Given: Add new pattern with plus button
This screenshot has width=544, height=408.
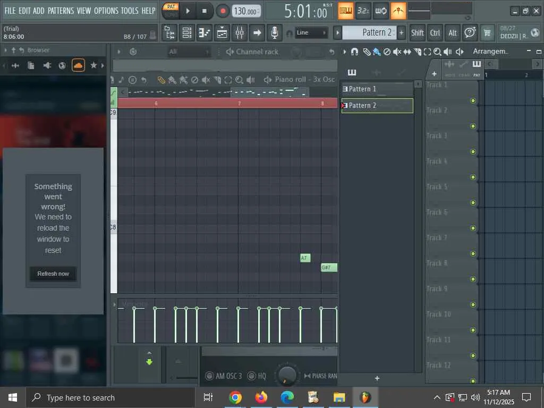Looking at the screenshot, I should click(x=402, y=32).
